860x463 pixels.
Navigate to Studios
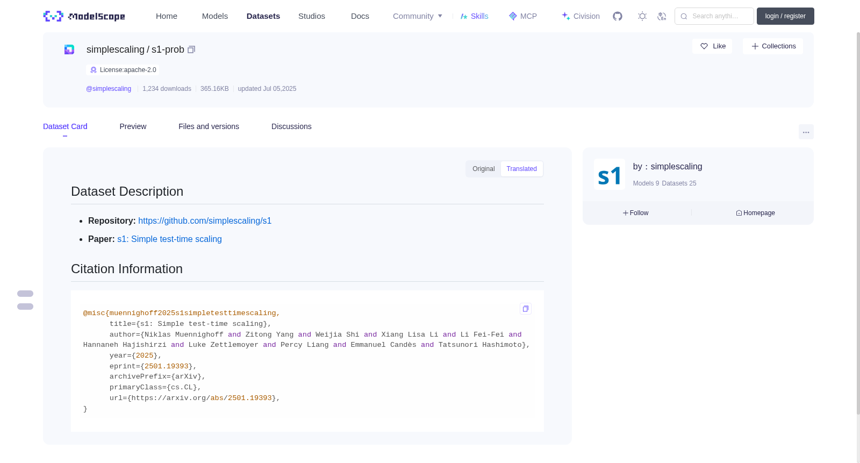click(312, 16)
